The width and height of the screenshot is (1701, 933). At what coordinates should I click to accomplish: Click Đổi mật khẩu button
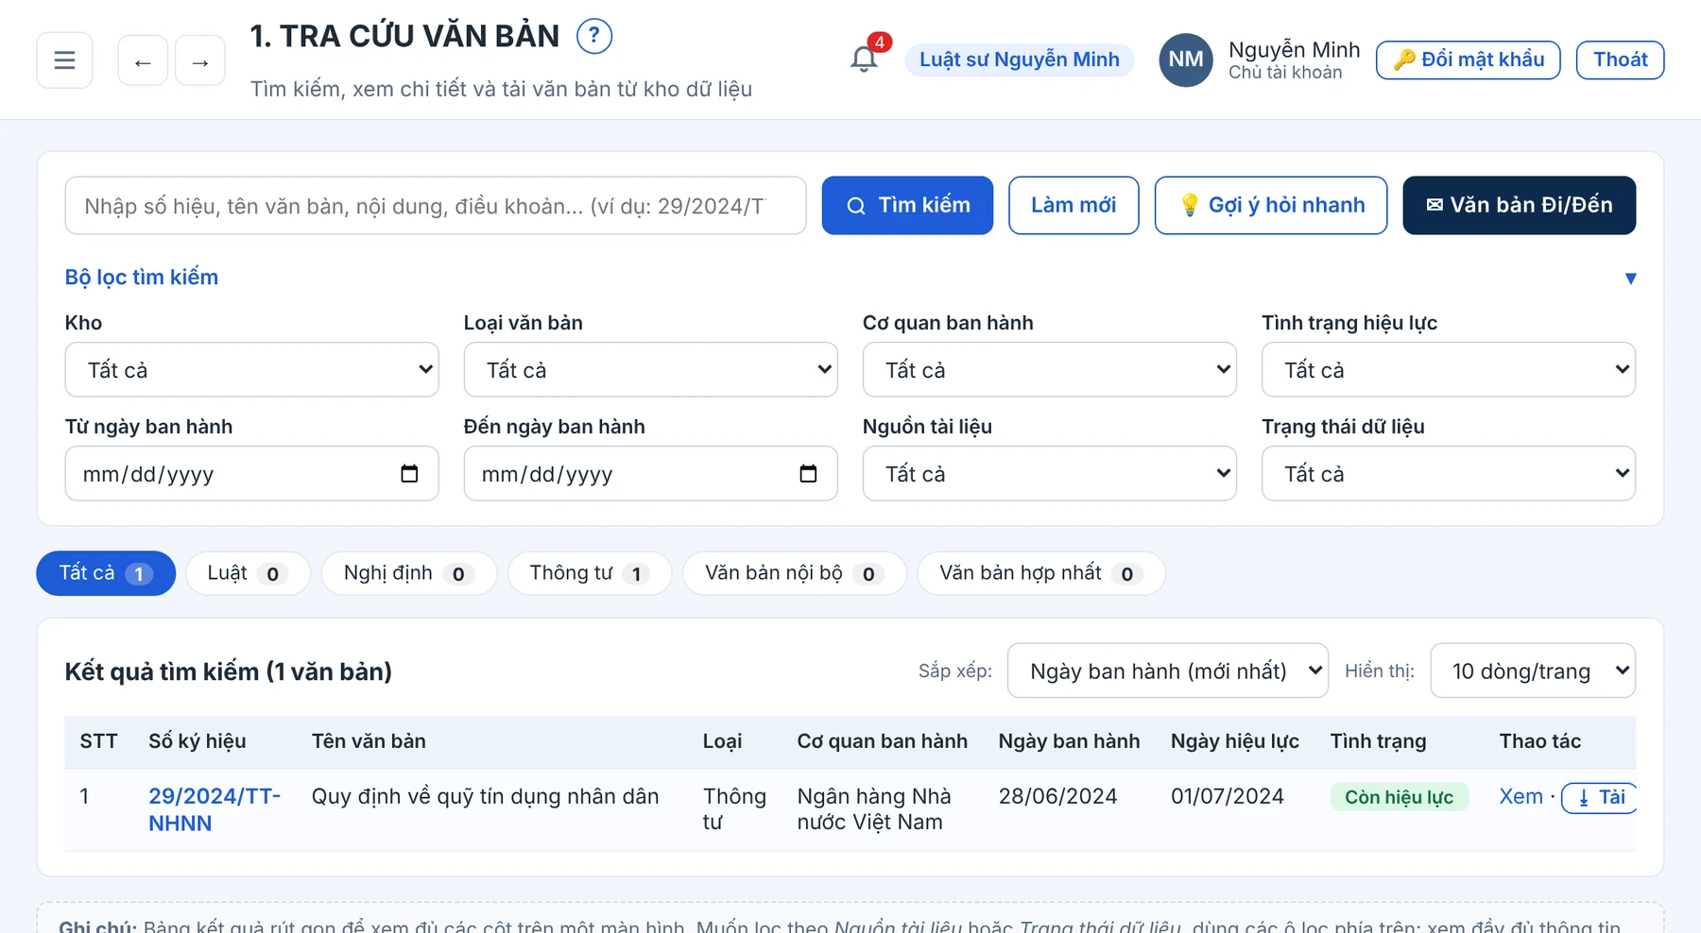1469,60
